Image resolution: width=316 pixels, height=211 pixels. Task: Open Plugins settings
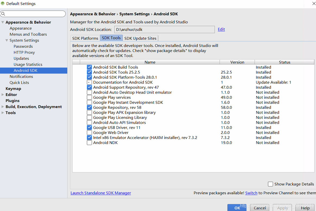click(12, 101)
